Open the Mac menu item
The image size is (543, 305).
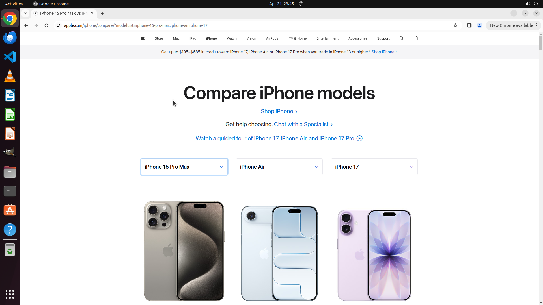coord(176,38)
